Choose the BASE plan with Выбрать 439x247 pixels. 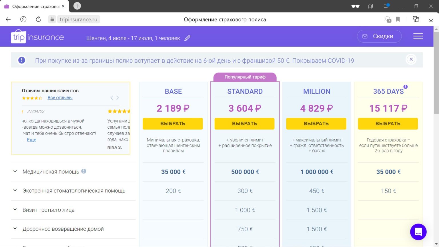pyautogui.click(x=173, y=124)
